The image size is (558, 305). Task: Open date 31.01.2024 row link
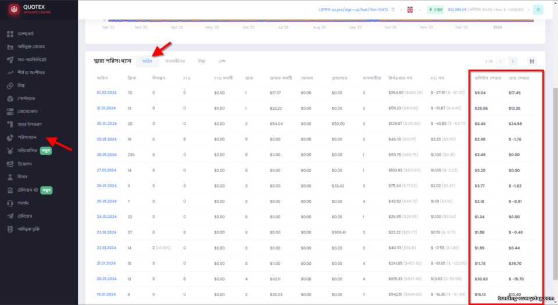(106, 108)
